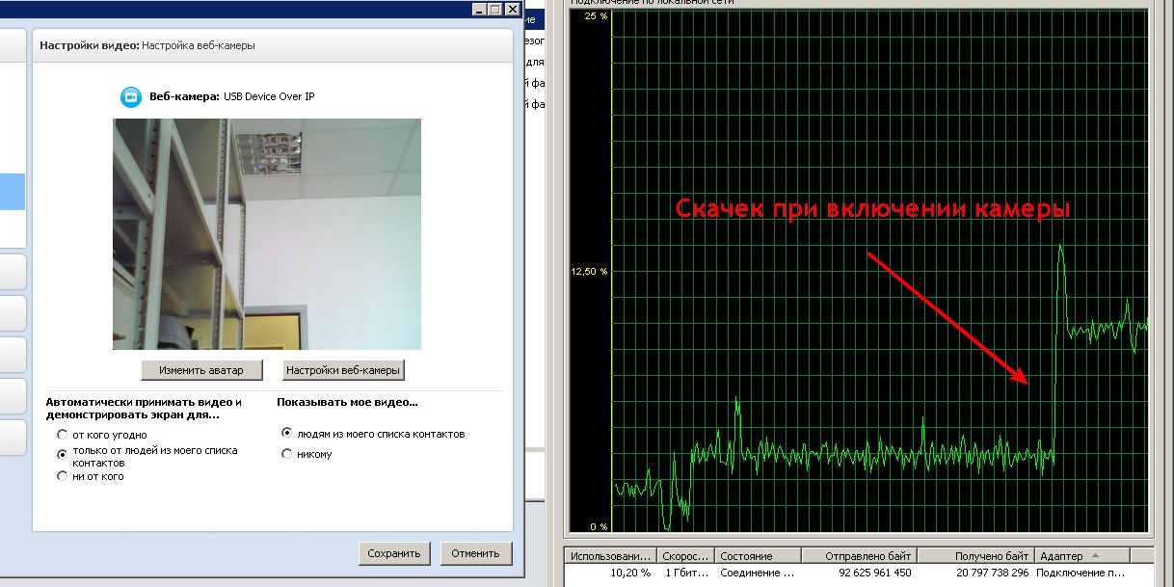1174x587 pixels.
Task: Open 'Настройки веб-камеры' button
Action: 343,370
